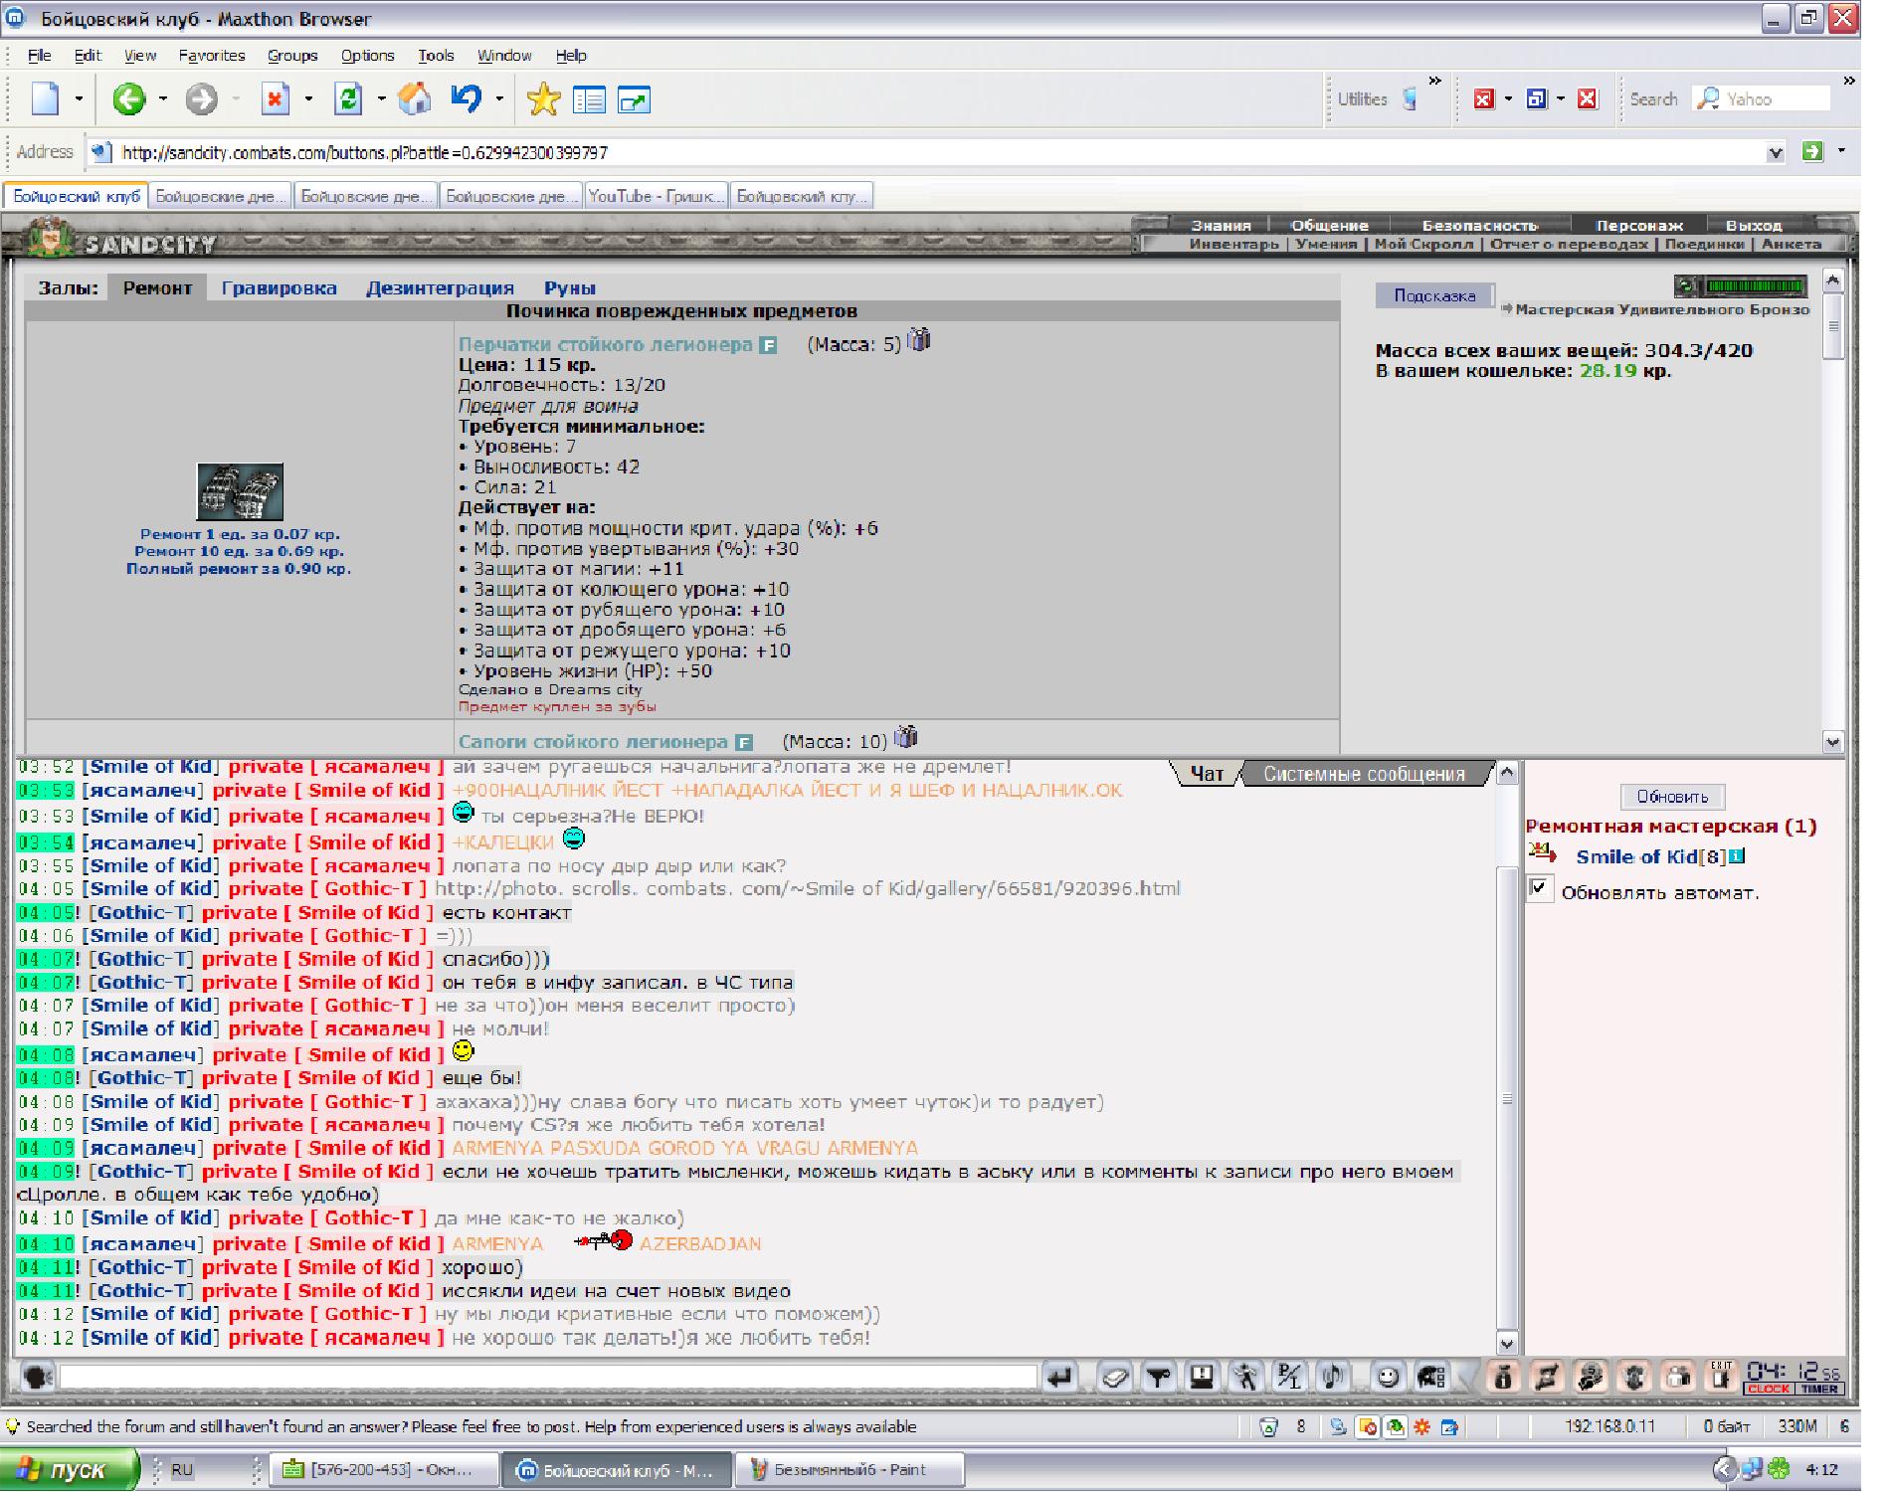Click the running figure icon in chat bar

(1245, 1377)
